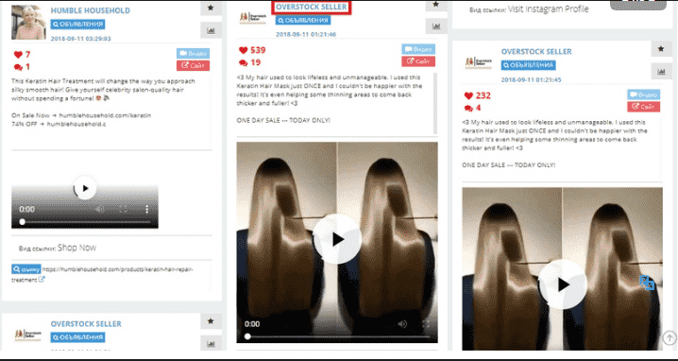This screenshot has height=361, width=678.
Task: Play the middle Overstock Seller hair video
Action: 337,239
